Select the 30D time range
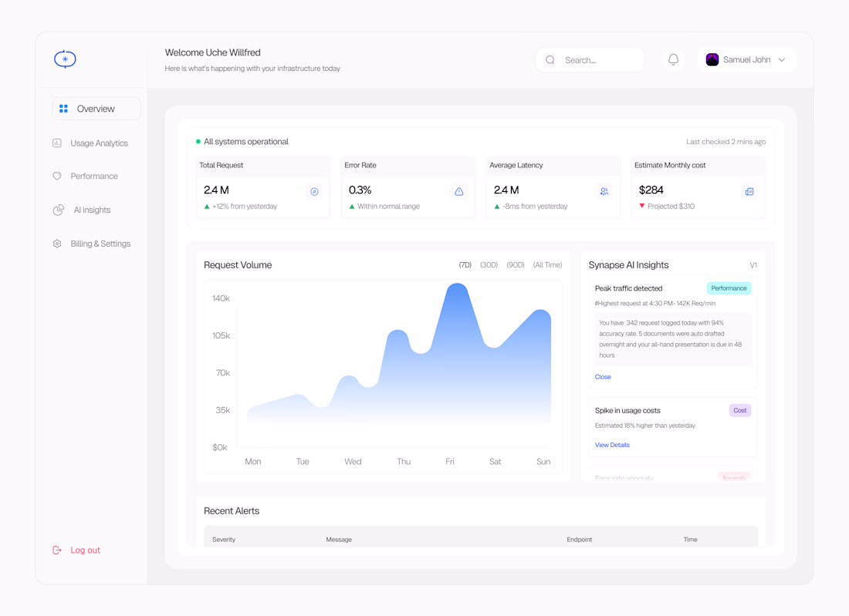The width and height of the screenshot is (849, 616). tap(489, 265)
